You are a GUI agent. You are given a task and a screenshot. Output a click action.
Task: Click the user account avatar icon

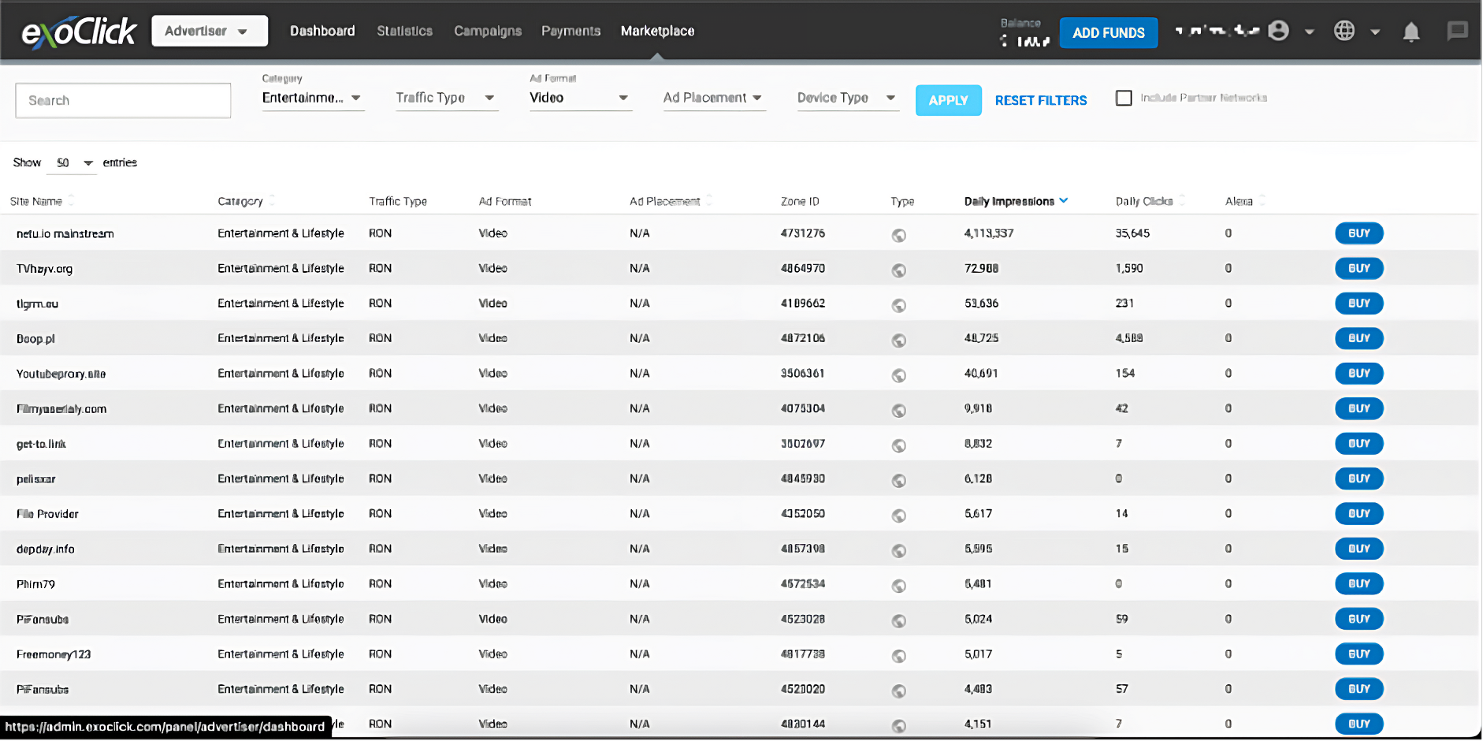pos(1279,32)
